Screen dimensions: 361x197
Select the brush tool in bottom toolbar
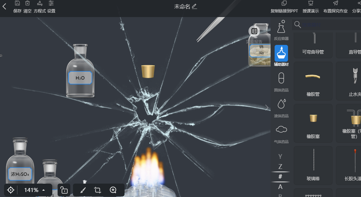pos(83,190)
